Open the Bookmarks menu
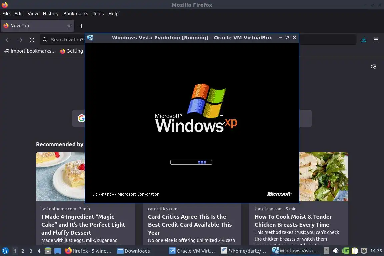The height and width of the screenshot is (256, 384). 76,14
